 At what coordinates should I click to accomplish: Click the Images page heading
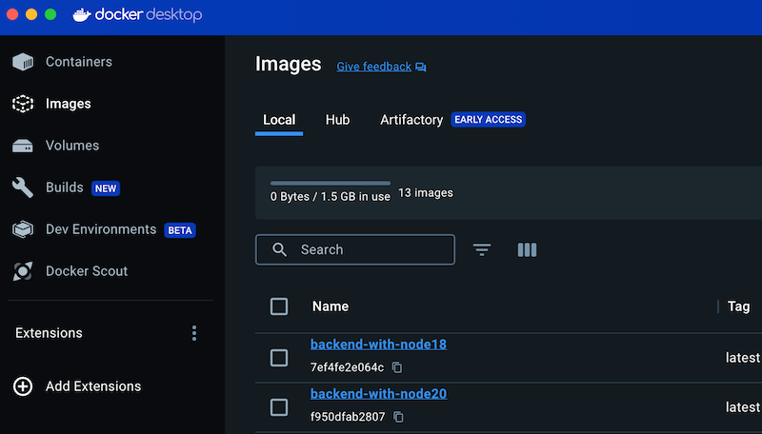point(289,65)
